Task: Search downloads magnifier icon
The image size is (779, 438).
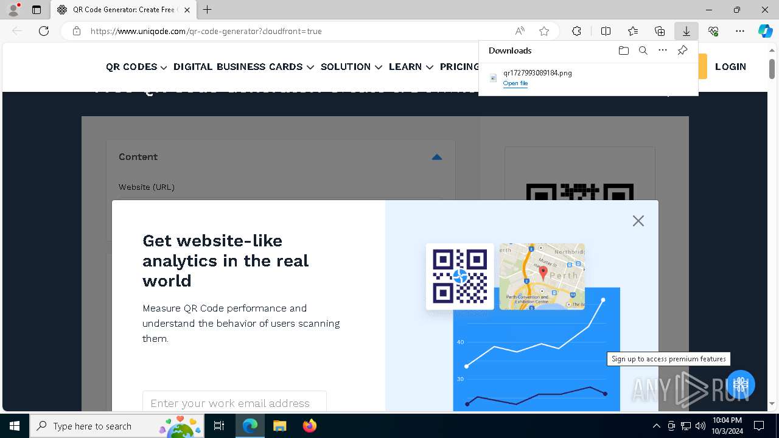Action: tap(643, 50)
